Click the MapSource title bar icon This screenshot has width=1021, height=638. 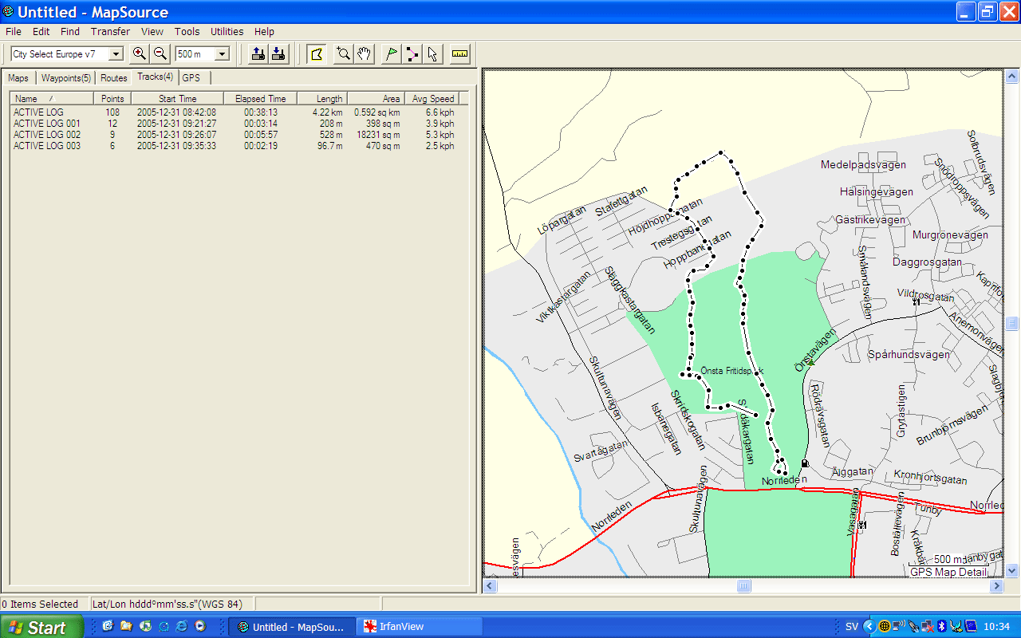pyautogui.click(x=8, y=11)
